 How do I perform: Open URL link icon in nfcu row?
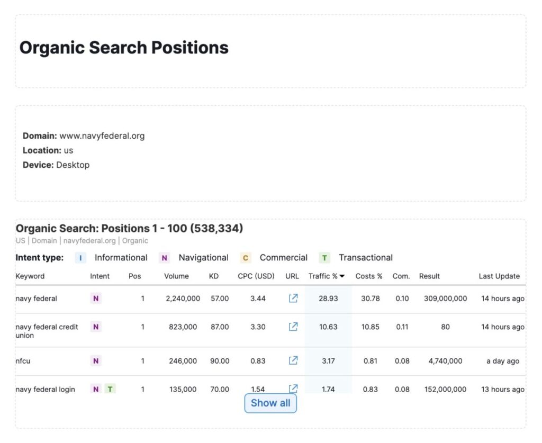(293, 360)
